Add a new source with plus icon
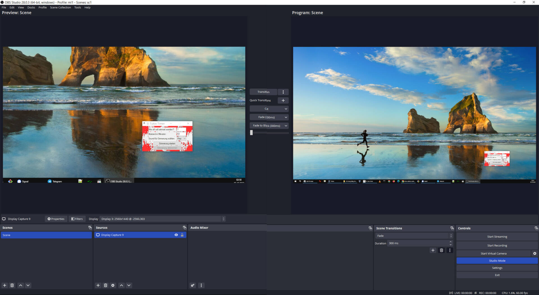 (98, 285)
